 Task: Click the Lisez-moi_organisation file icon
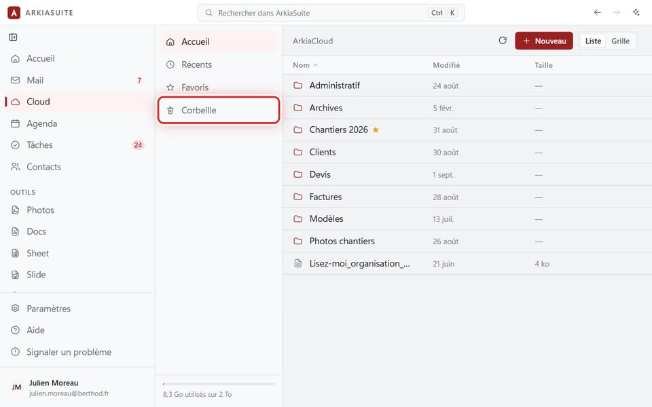click(x=297, y=263)
